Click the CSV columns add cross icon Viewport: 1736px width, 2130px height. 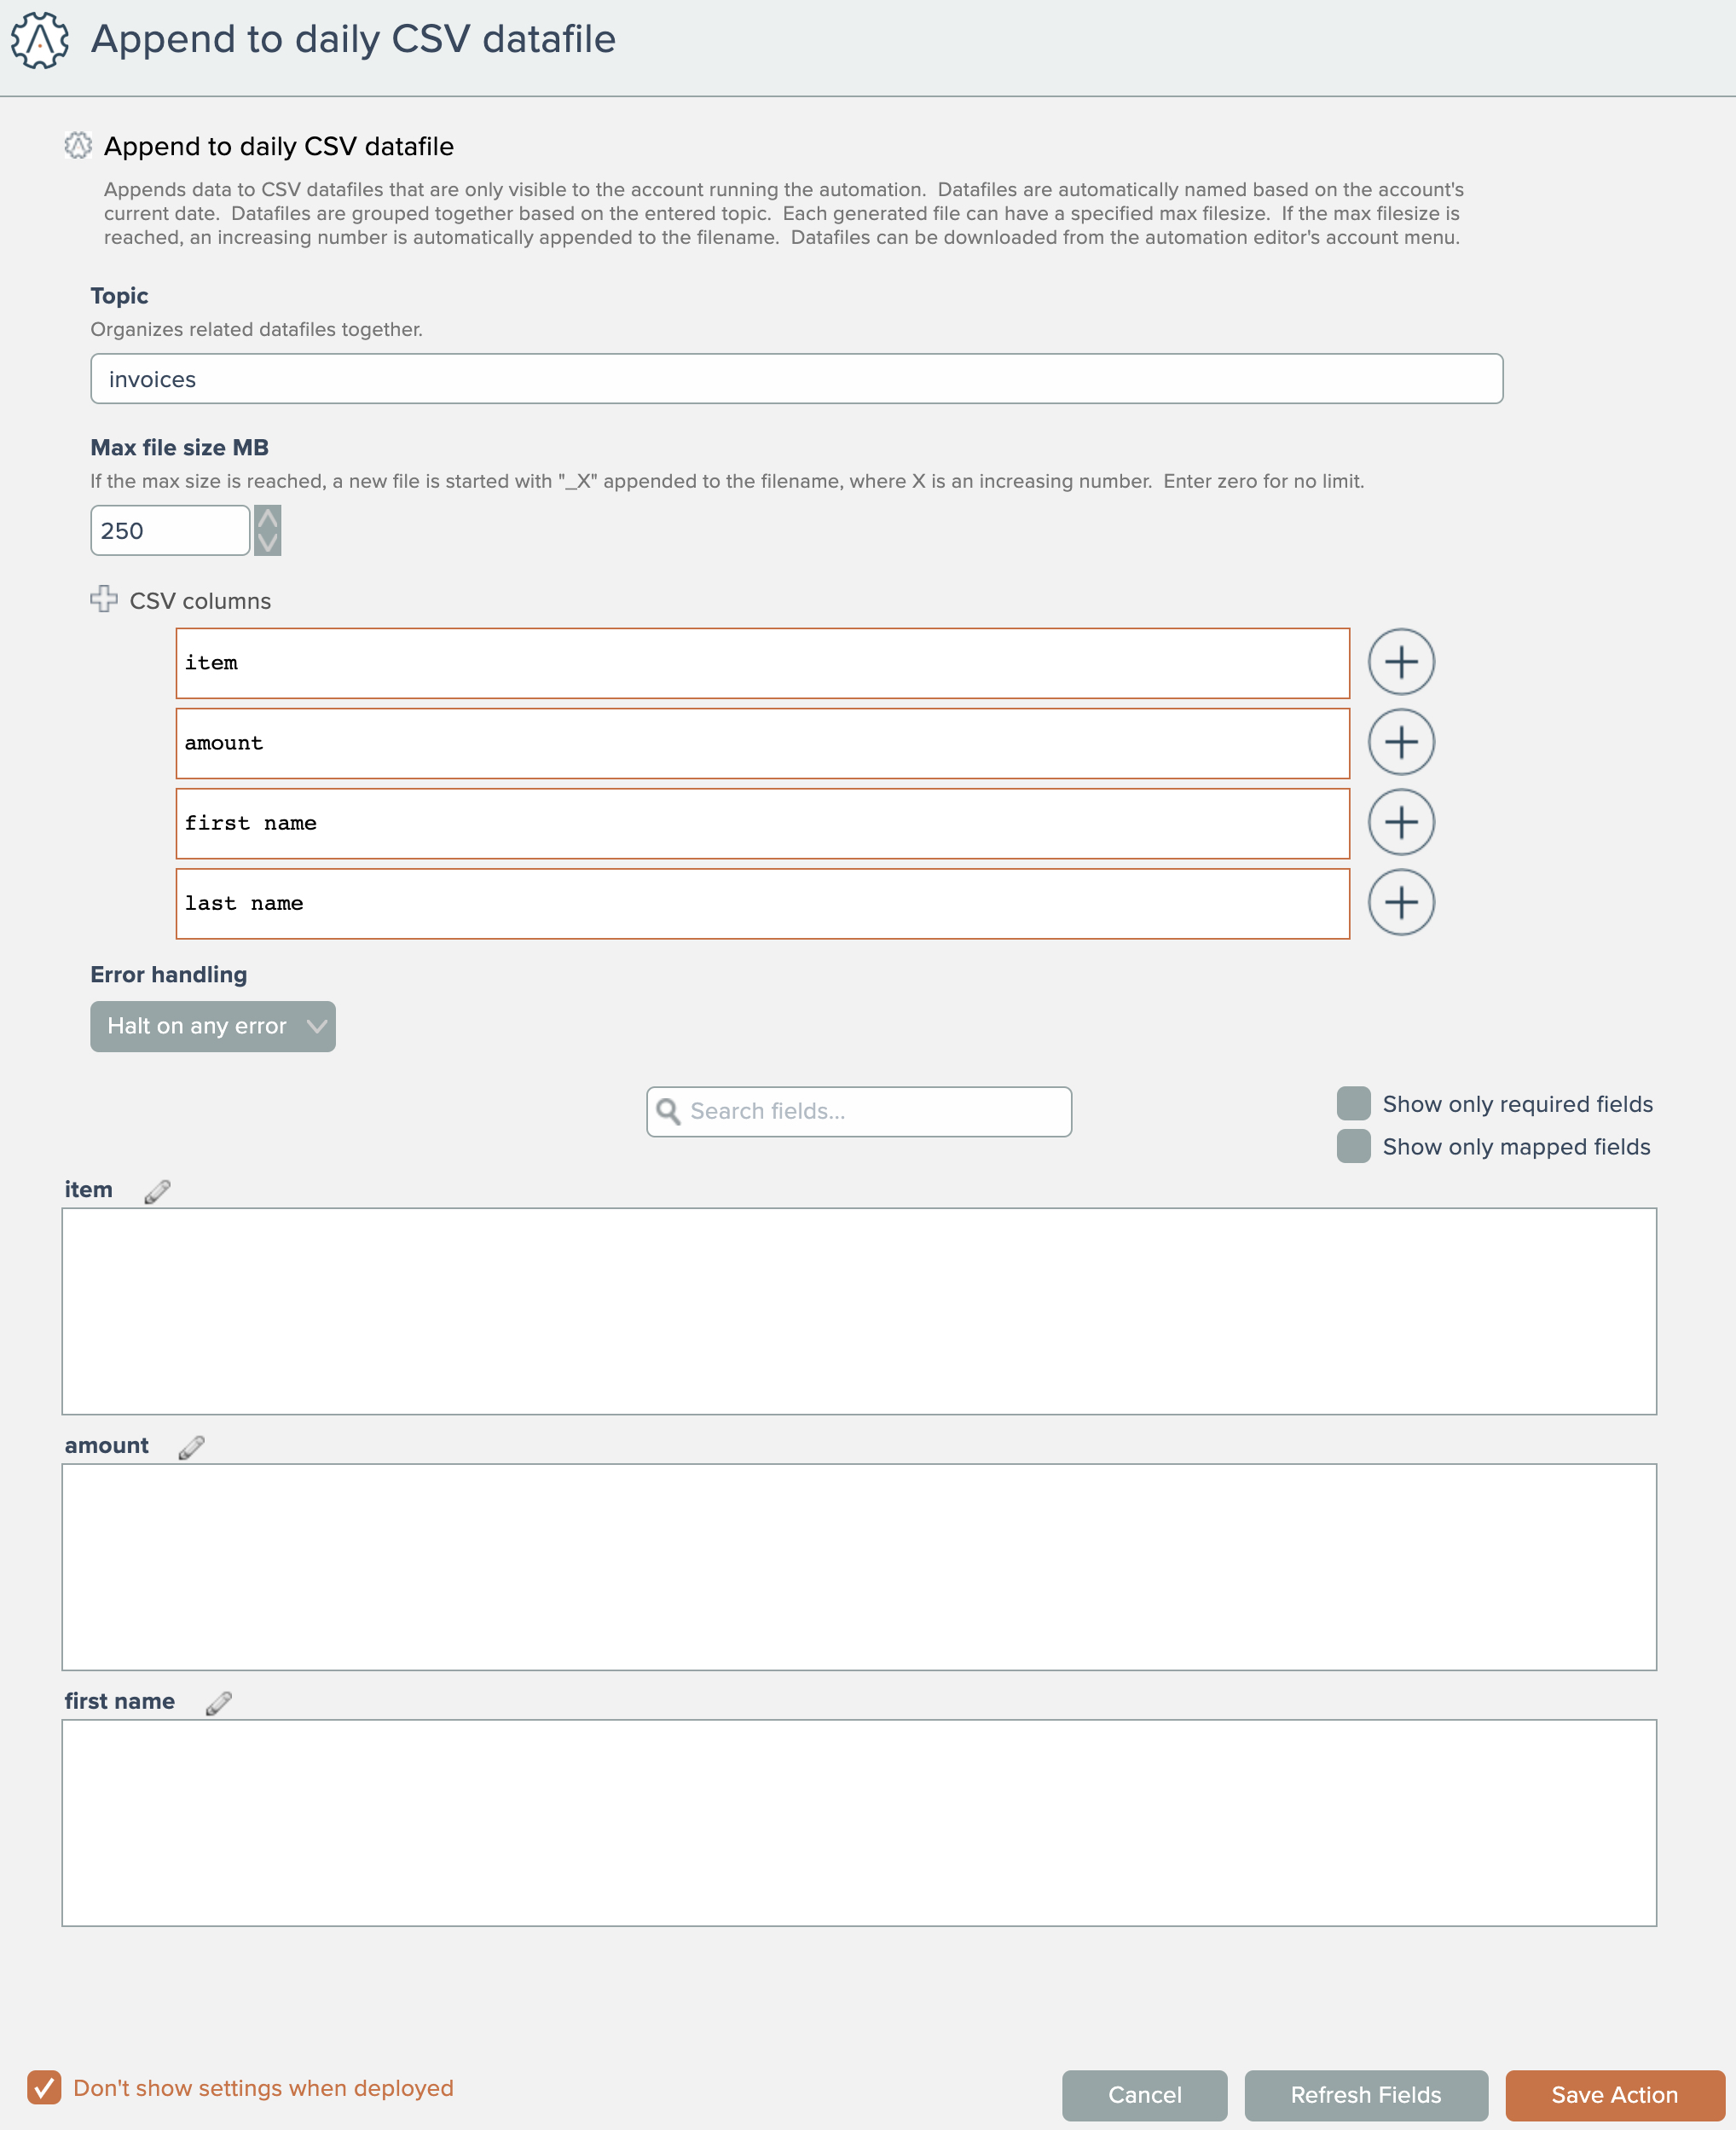click(x=104, y=599)
